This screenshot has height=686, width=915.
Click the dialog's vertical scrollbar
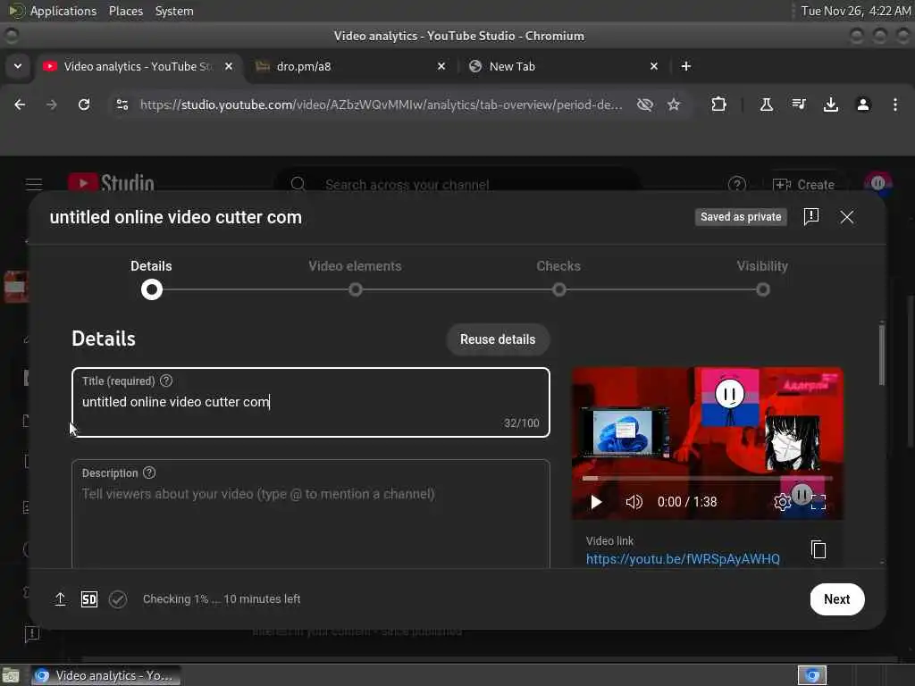tap(882, 354)
